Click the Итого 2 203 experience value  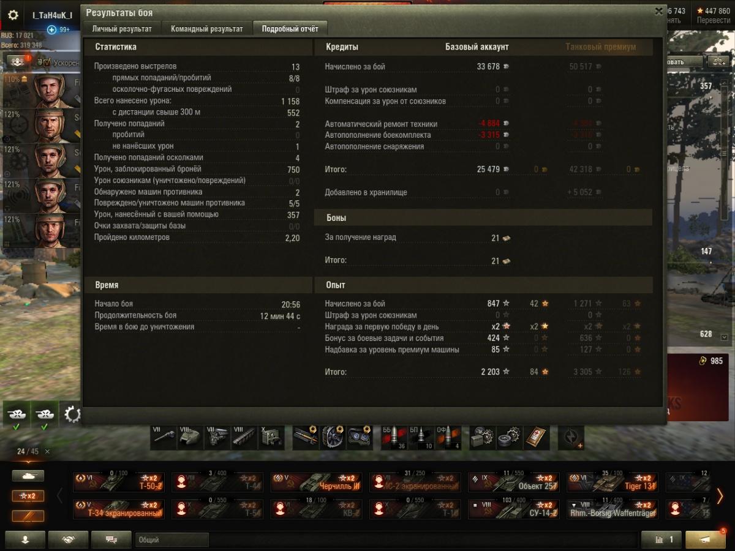pos(490,372)
